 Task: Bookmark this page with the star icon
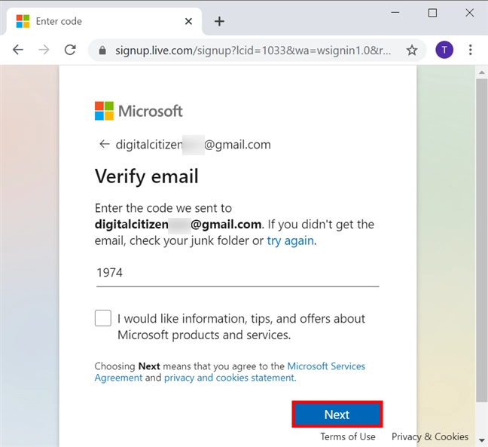[x=412, y=51]
